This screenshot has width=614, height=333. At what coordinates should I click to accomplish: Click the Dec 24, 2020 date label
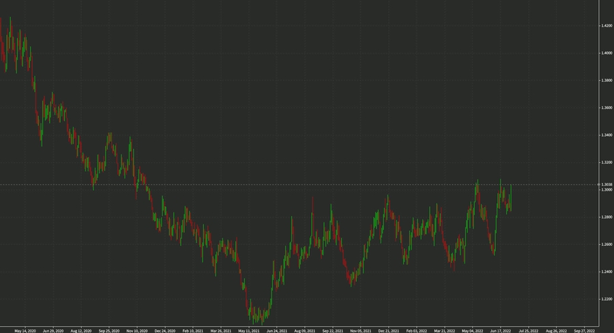(165, 331)
